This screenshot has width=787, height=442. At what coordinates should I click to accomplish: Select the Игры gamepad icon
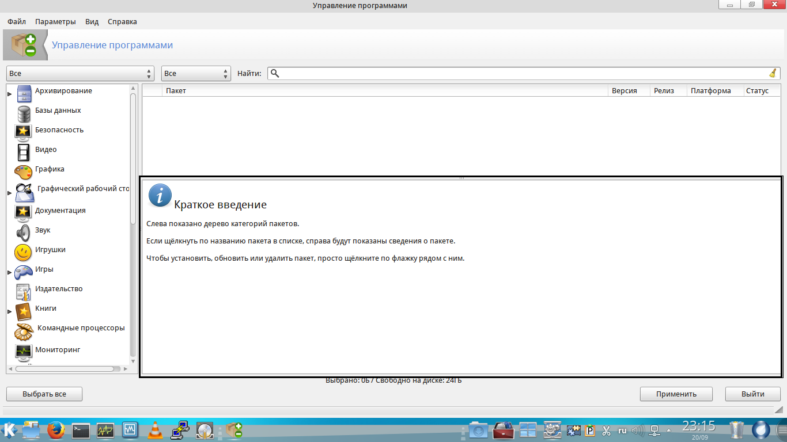click(24, 272)
